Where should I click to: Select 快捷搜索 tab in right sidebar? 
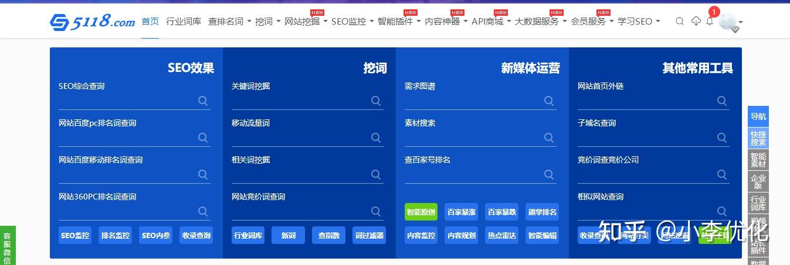coord(758,138)
